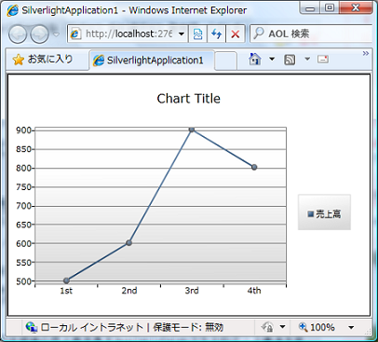The height and width of the screenshot is (342, 378).
Task: Click the local intranet globe icon
Action: [32, 327]
